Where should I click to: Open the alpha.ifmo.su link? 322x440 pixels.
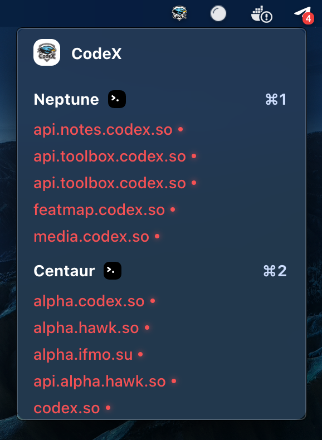click(83, 355)
